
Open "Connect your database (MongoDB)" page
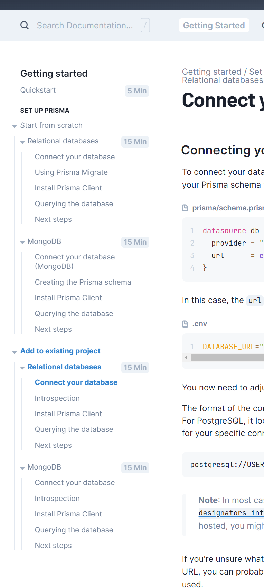coord(75,261)
